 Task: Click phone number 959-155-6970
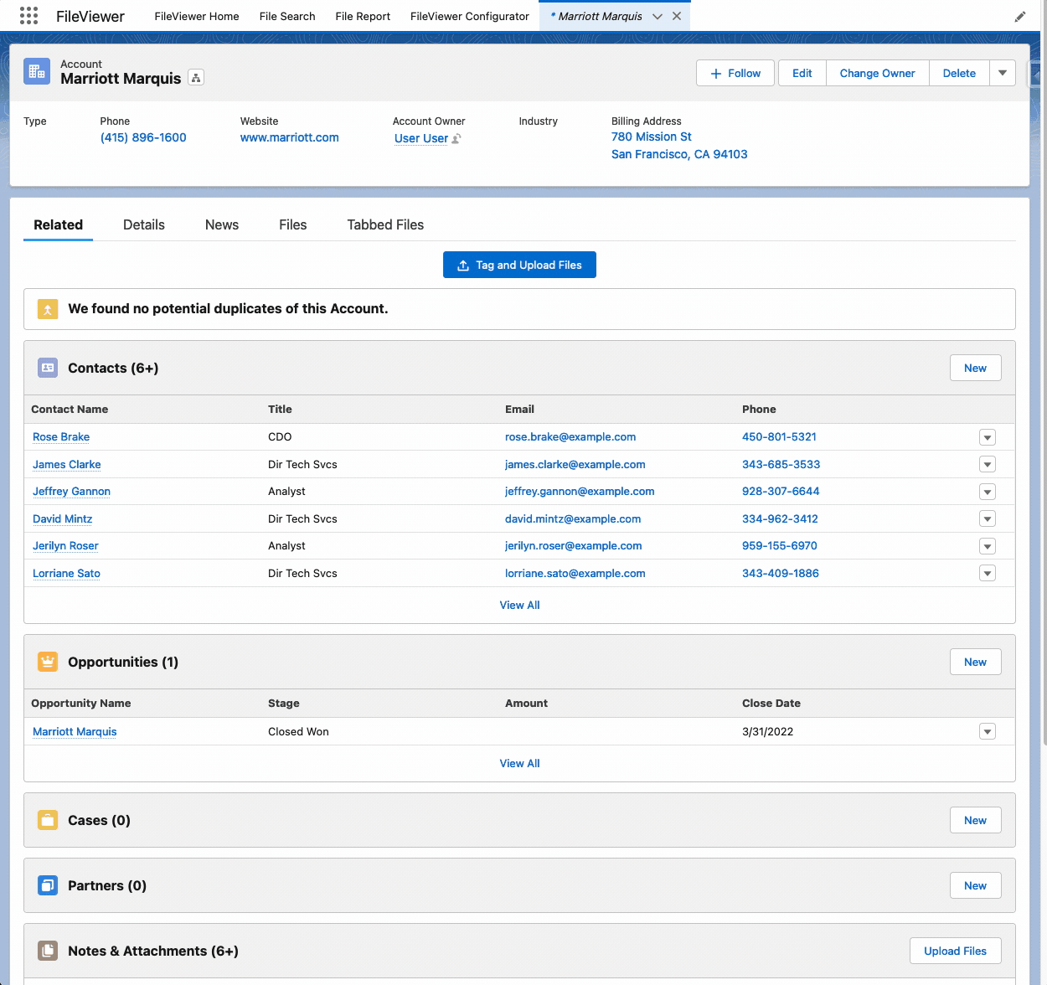tap(780, 546)
